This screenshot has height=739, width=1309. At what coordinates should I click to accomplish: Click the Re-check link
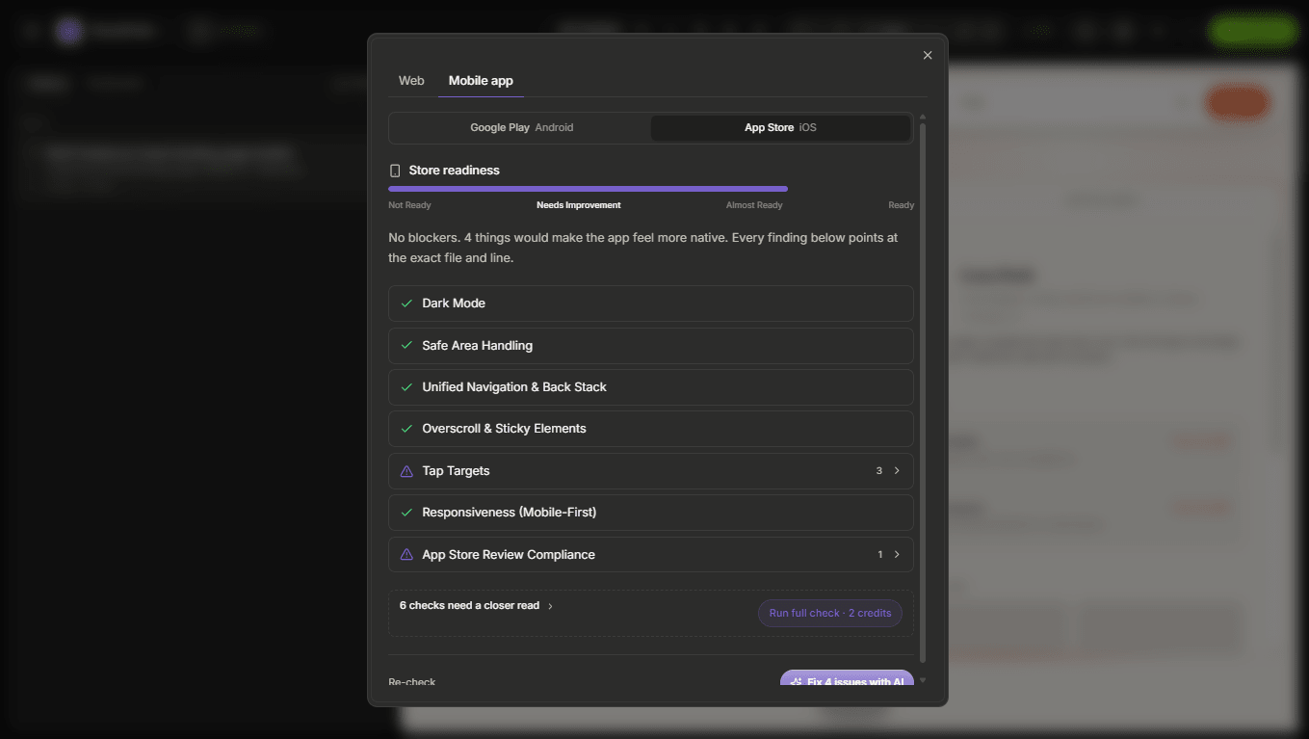coord(412,681)
